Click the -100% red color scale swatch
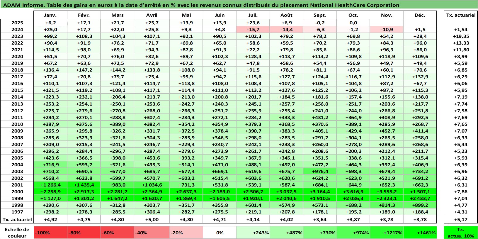 (x=51, y=233)
